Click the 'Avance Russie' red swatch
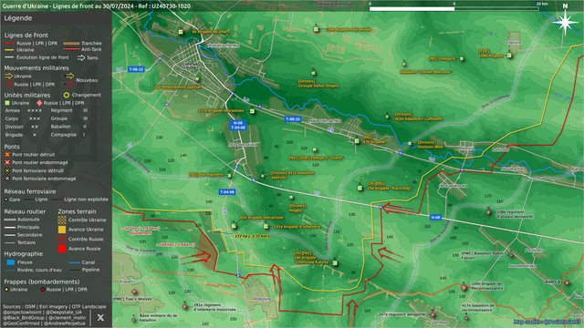Screen dimensions: 584x328 coord(62,249)
